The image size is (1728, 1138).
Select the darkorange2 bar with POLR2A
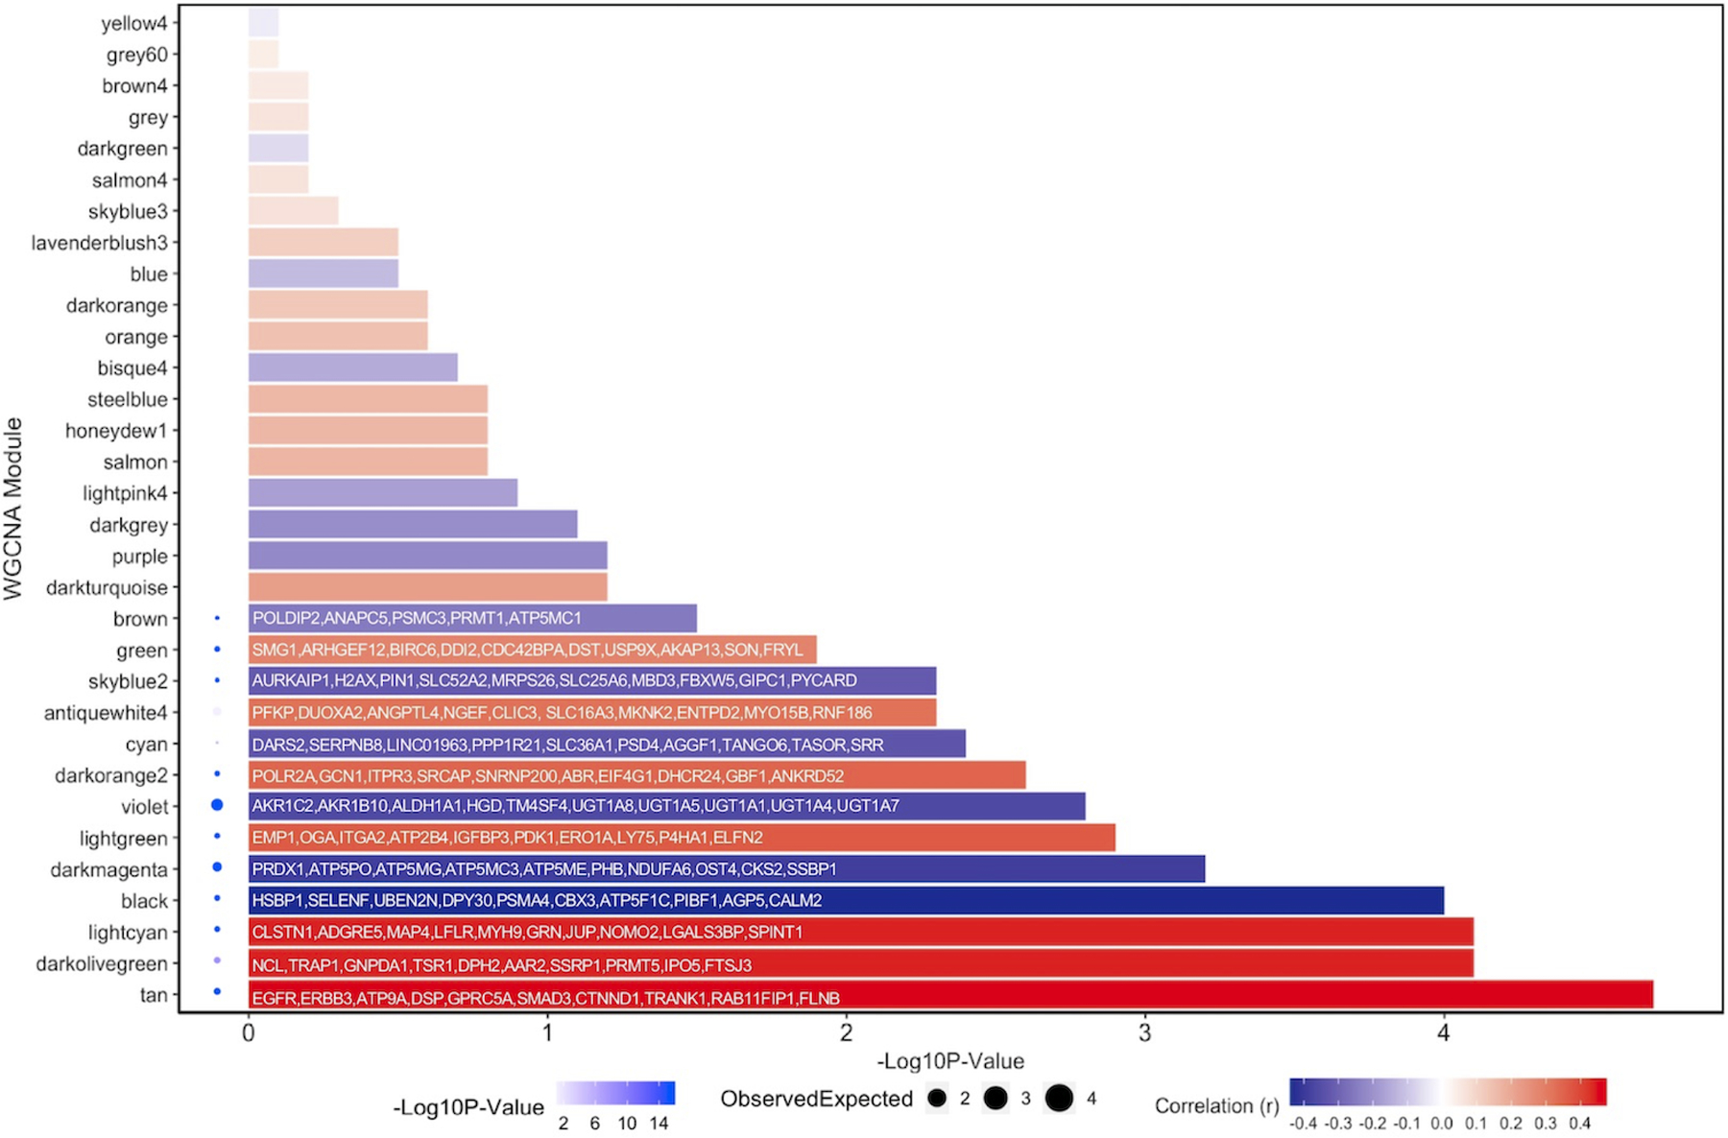point(637,775)
